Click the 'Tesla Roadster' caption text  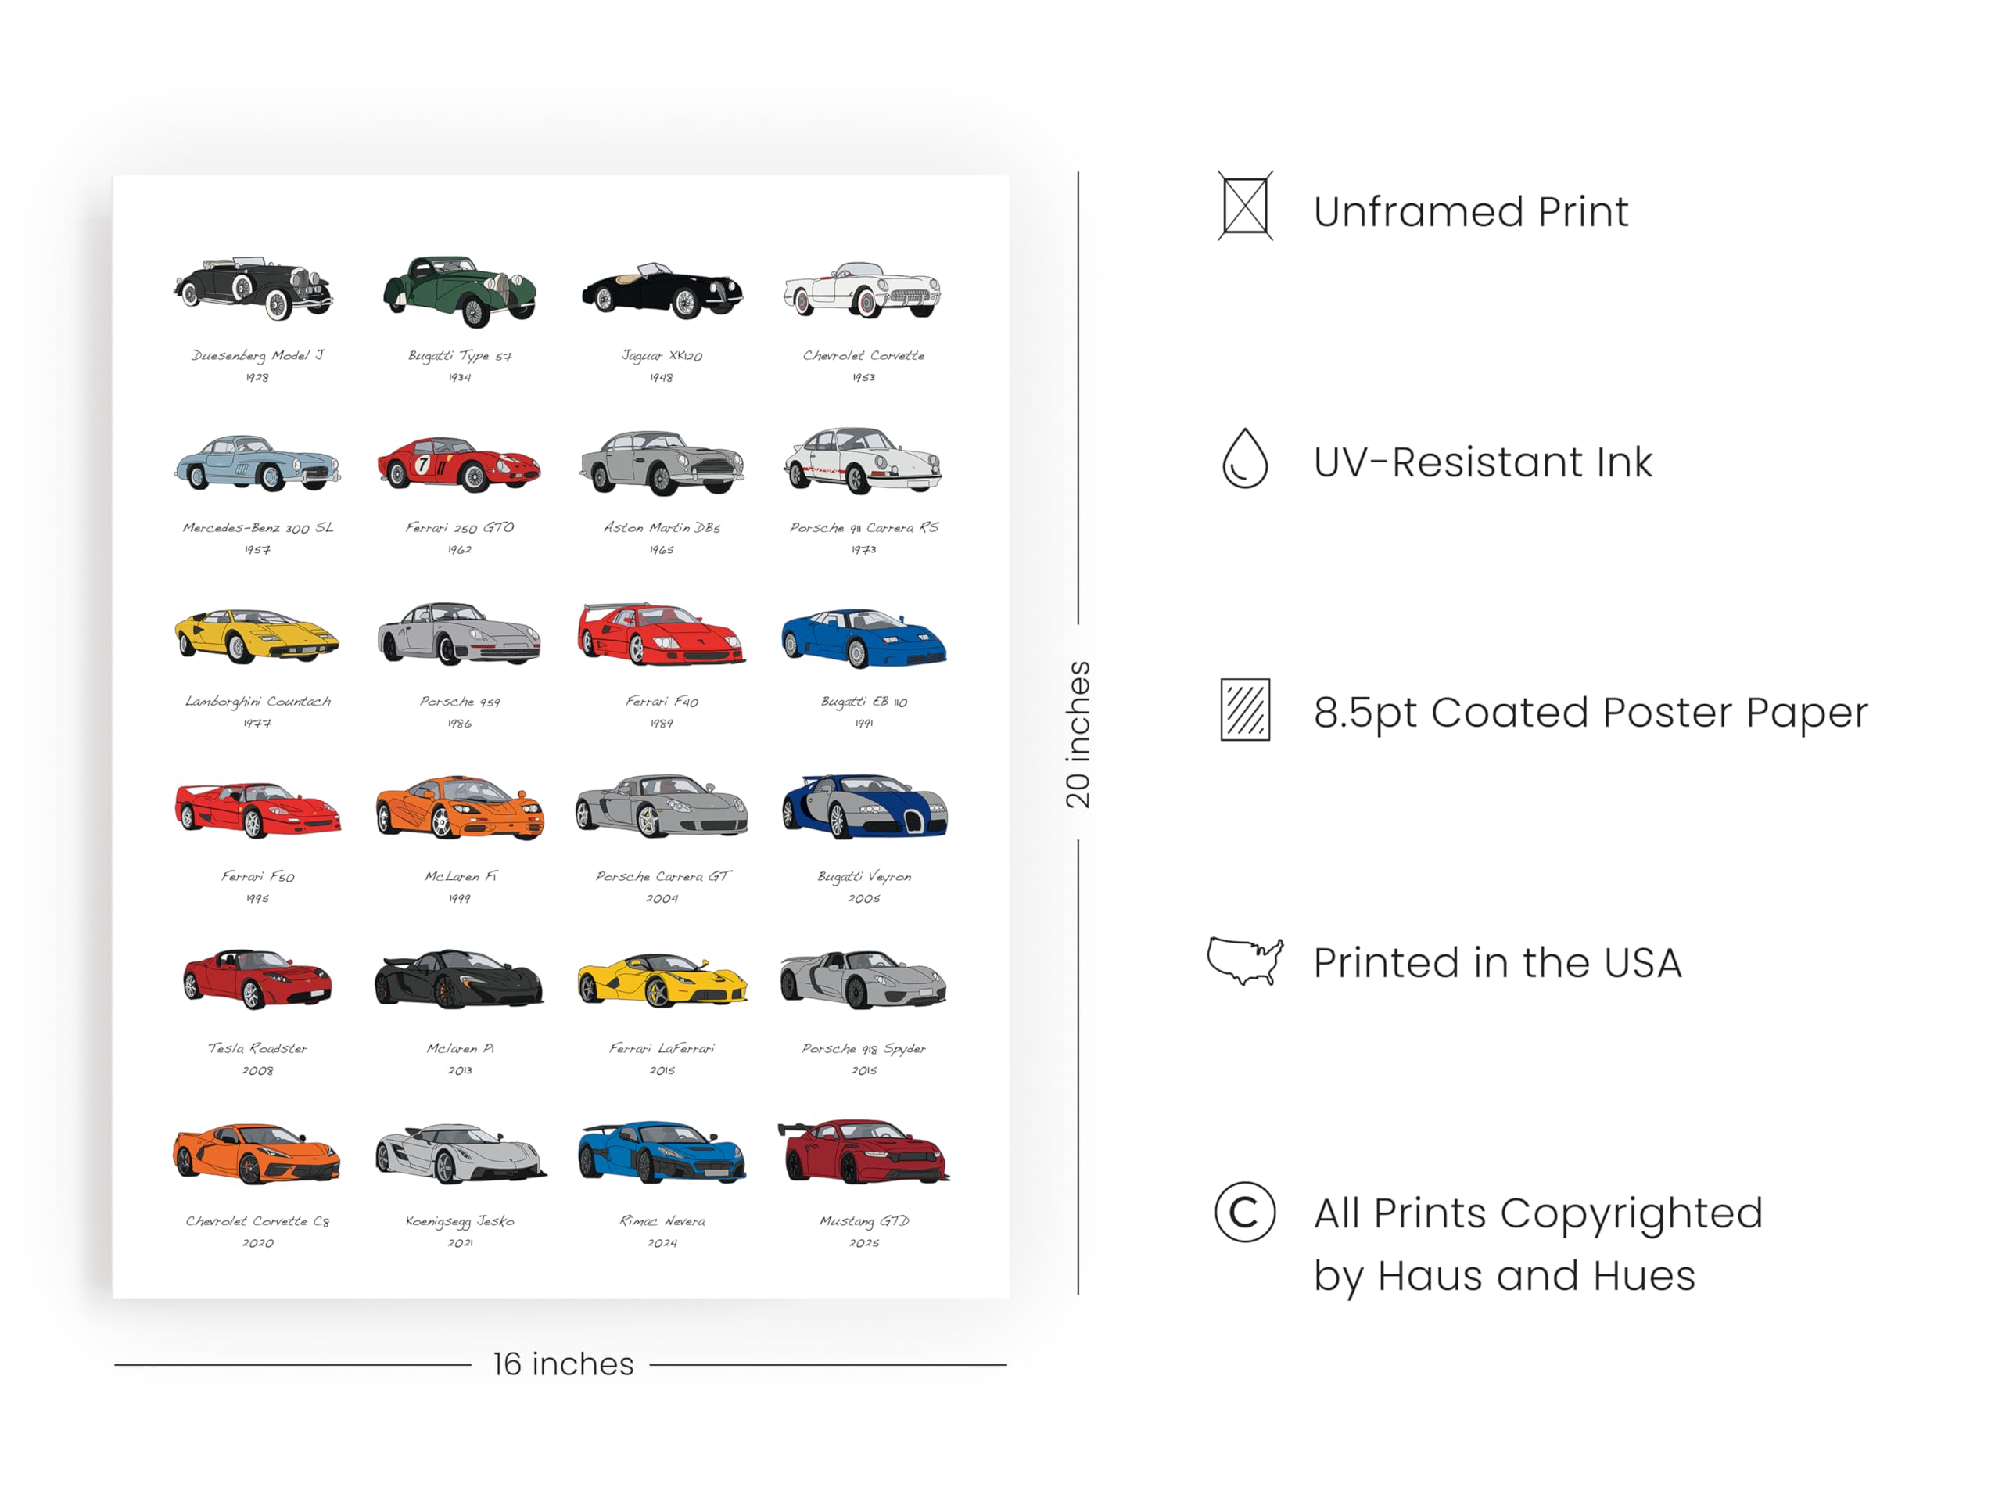click(x=257, y=1048)
